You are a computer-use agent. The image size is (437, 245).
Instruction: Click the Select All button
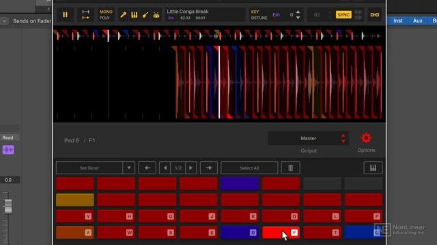(249, 168)
